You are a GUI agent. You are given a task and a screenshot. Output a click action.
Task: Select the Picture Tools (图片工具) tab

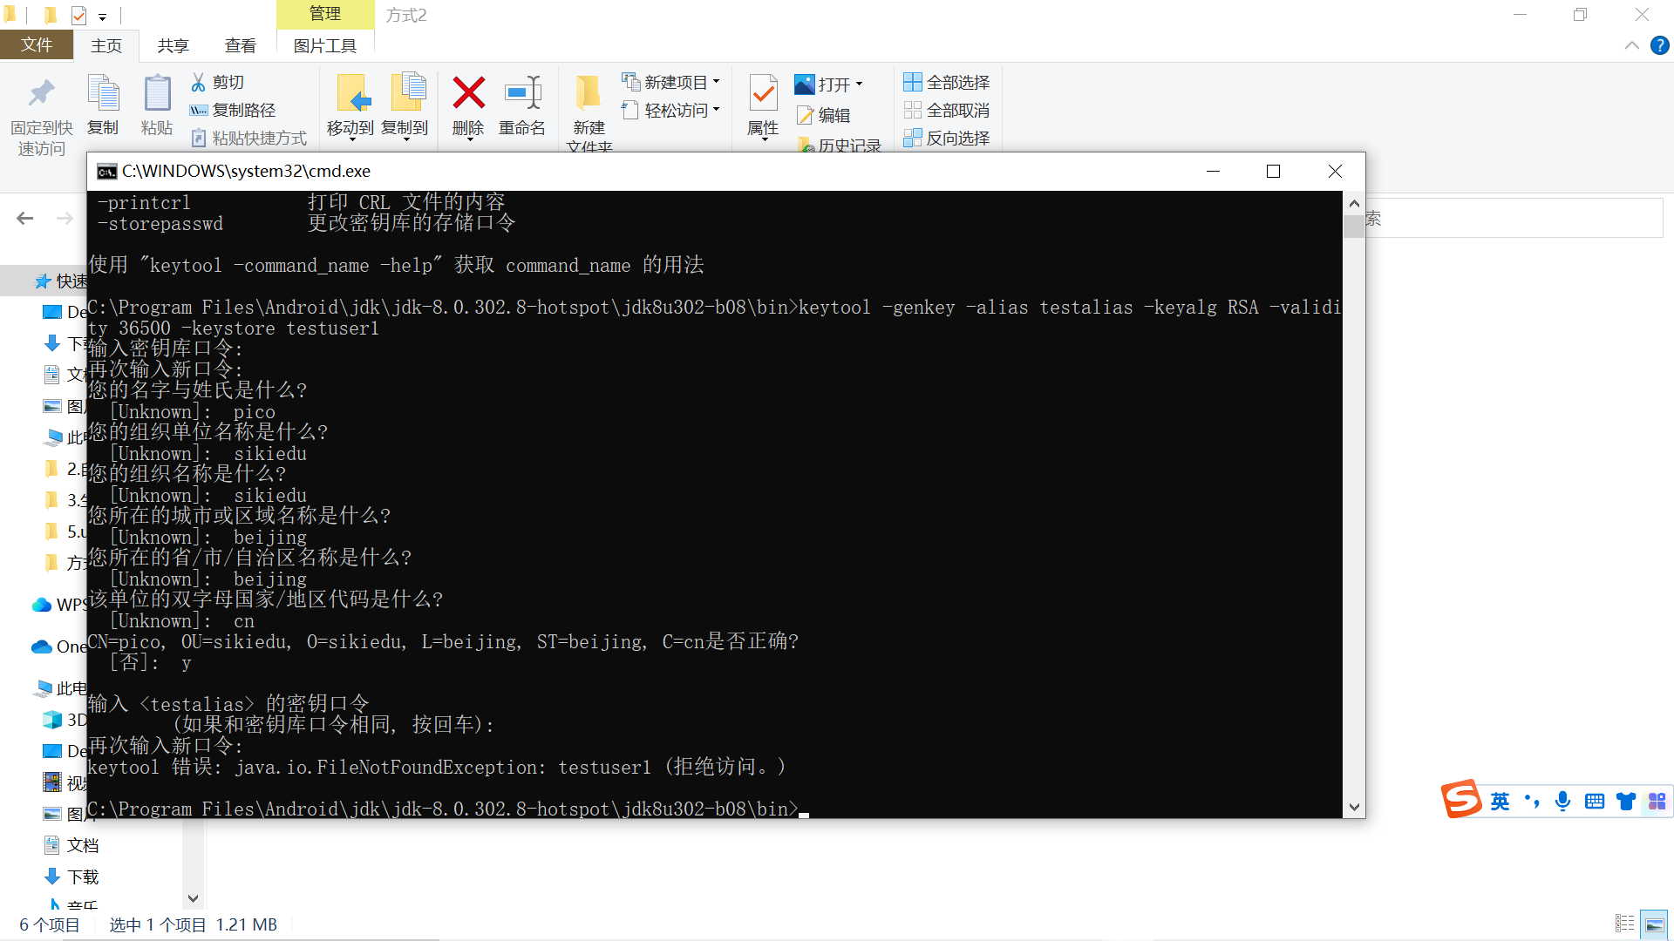325,45
